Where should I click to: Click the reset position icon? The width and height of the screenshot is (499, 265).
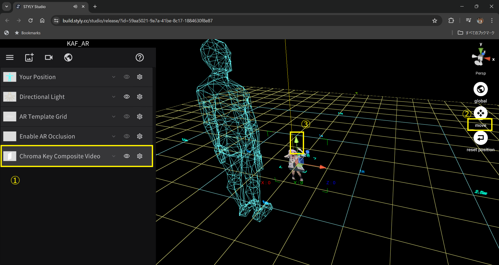pyautogui.click(x=481, y=138)
